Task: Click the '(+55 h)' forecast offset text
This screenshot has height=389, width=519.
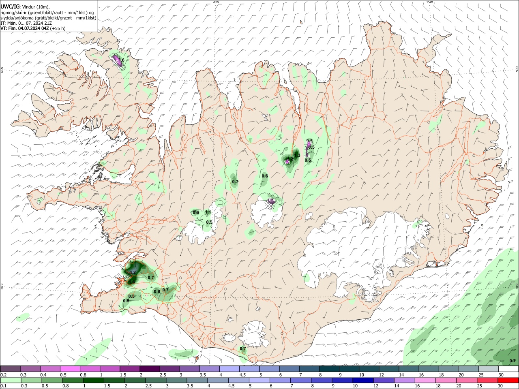Action: click(x=58, y=28)
